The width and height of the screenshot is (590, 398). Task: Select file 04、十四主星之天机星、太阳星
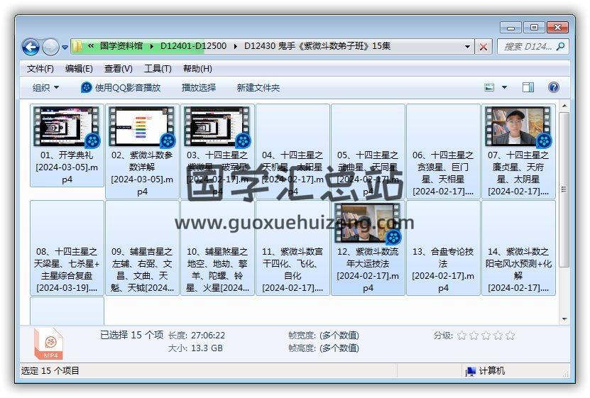[293, 151]
